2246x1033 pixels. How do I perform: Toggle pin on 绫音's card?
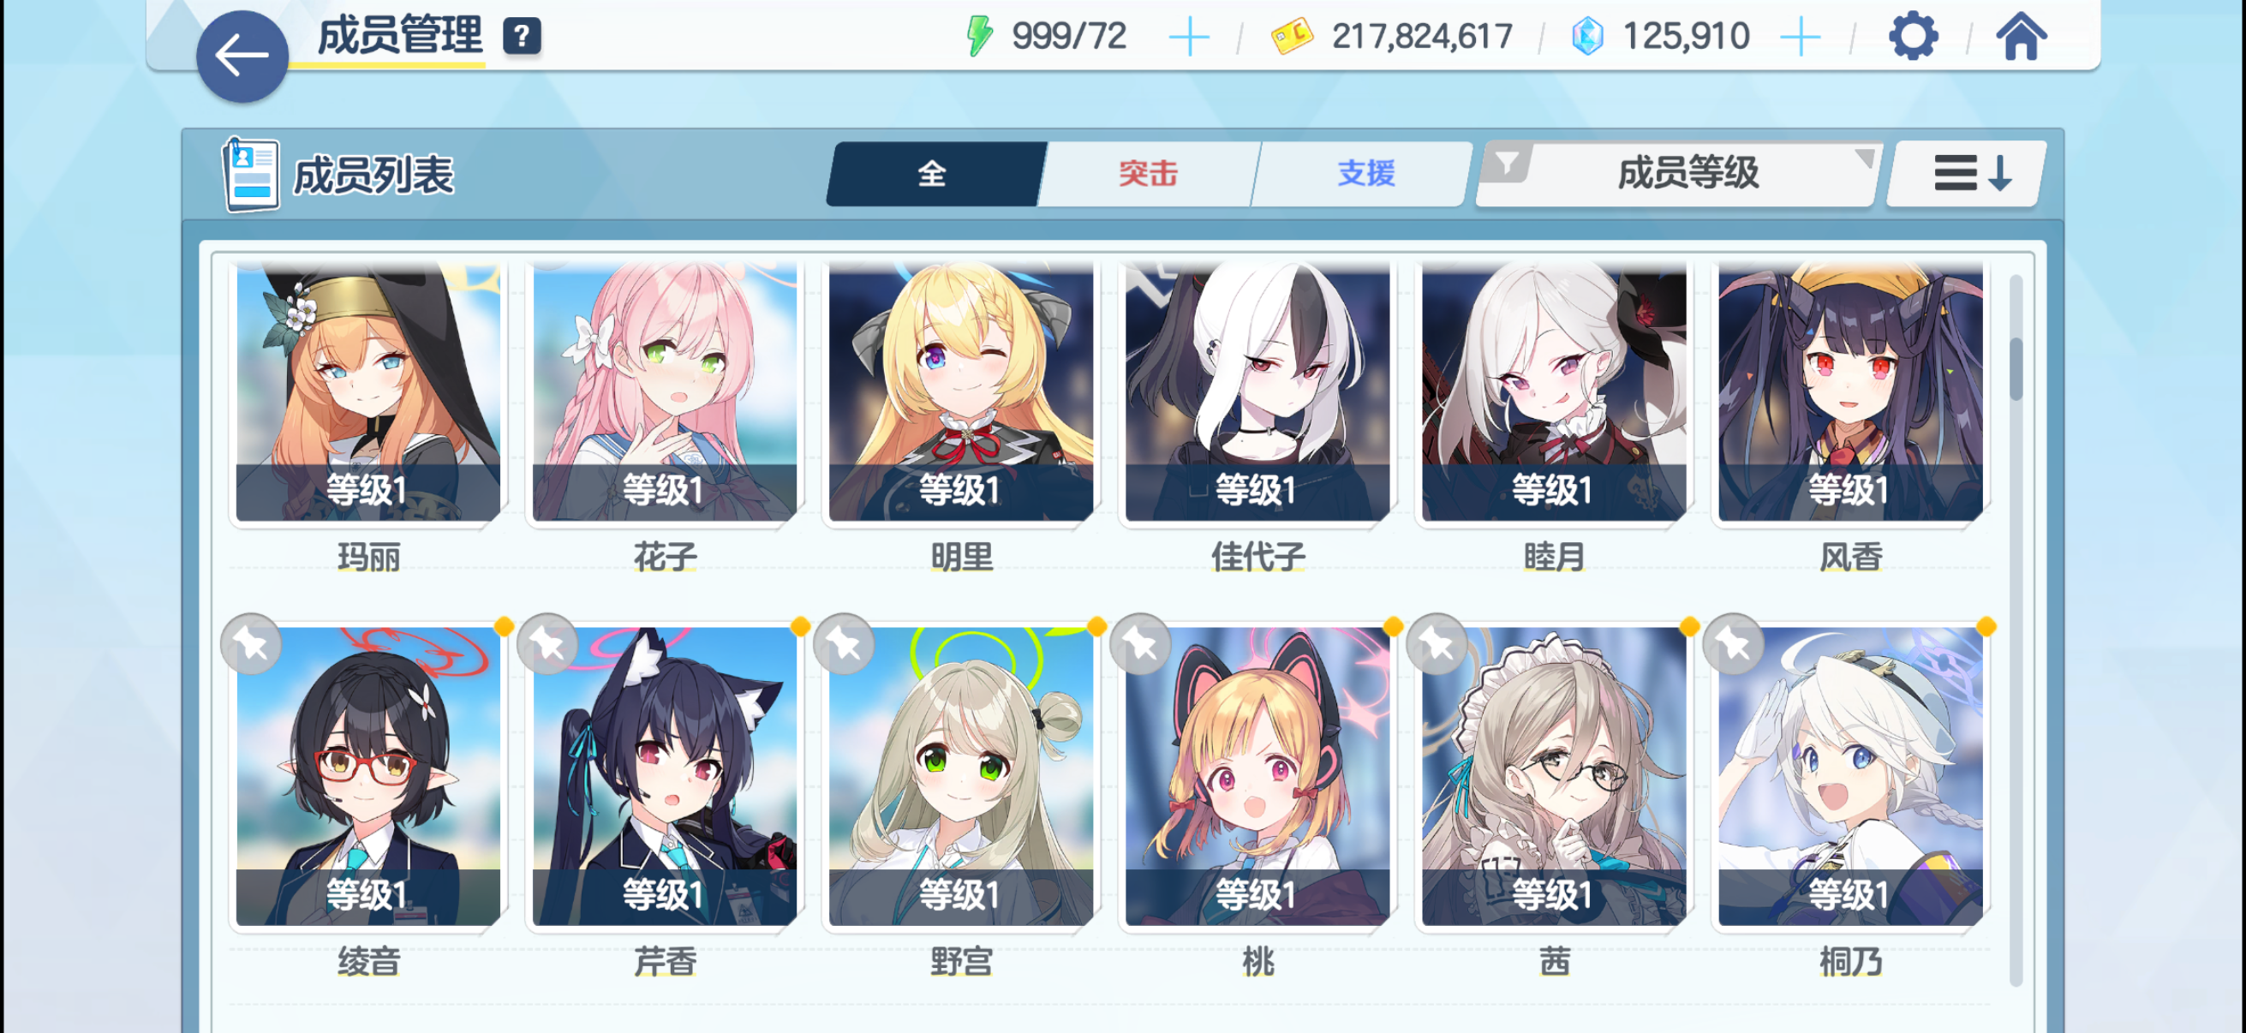tap(251, 645)
